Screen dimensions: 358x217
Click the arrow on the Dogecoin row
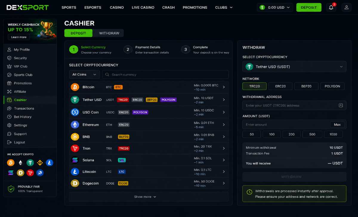point(224,183)
